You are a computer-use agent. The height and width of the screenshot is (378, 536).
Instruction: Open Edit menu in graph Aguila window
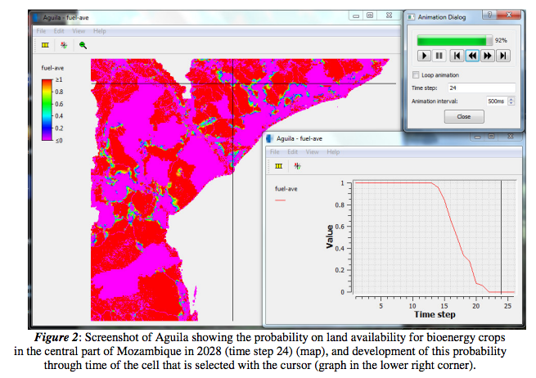click(x=292, y=151)
